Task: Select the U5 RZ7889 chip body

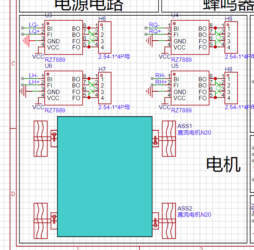Action: (x=190, y=88)
